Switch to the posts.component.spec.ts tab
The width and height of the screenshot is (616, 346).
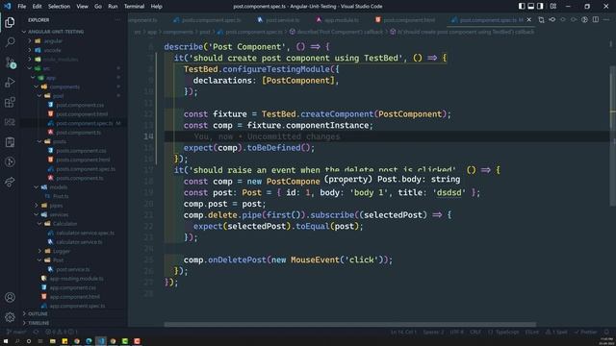tap(207, 19)
